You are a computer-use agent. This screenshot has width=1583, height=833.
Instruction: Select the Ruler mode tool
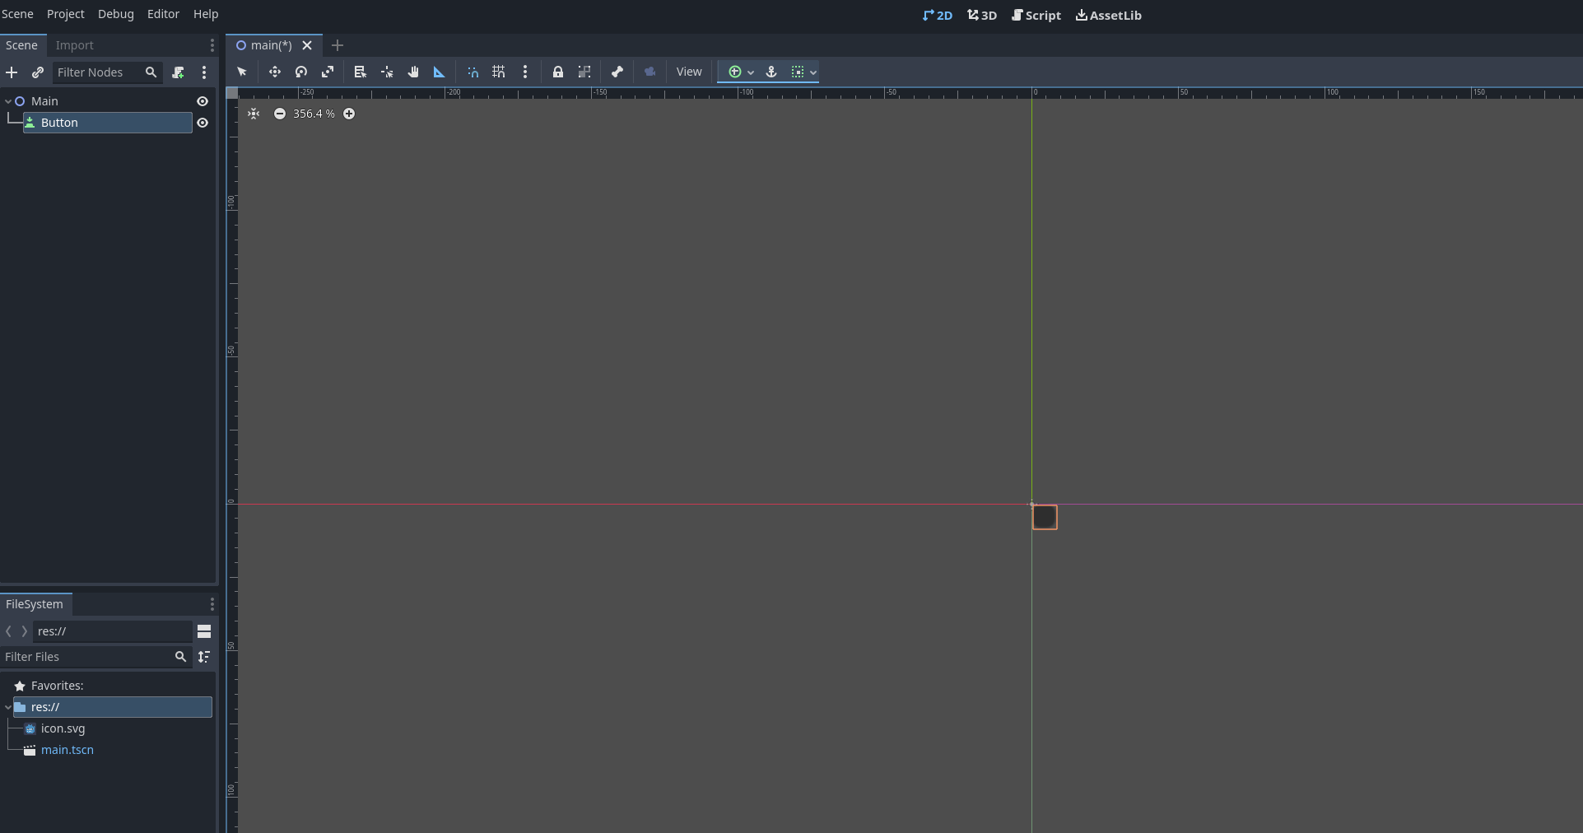(x=439, y=72)
